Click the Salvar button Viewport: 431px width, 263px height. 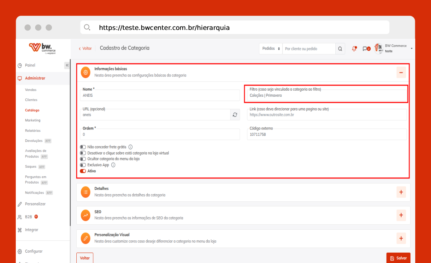tap(398, 258)
